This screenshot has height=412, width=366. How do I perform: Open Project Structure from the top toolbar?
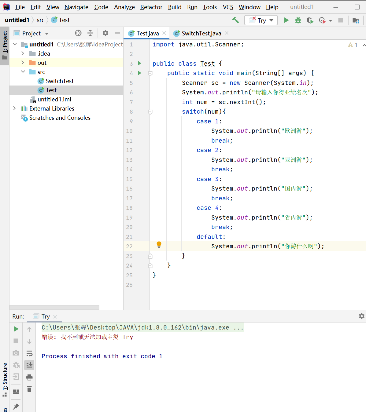pos(356,20)
